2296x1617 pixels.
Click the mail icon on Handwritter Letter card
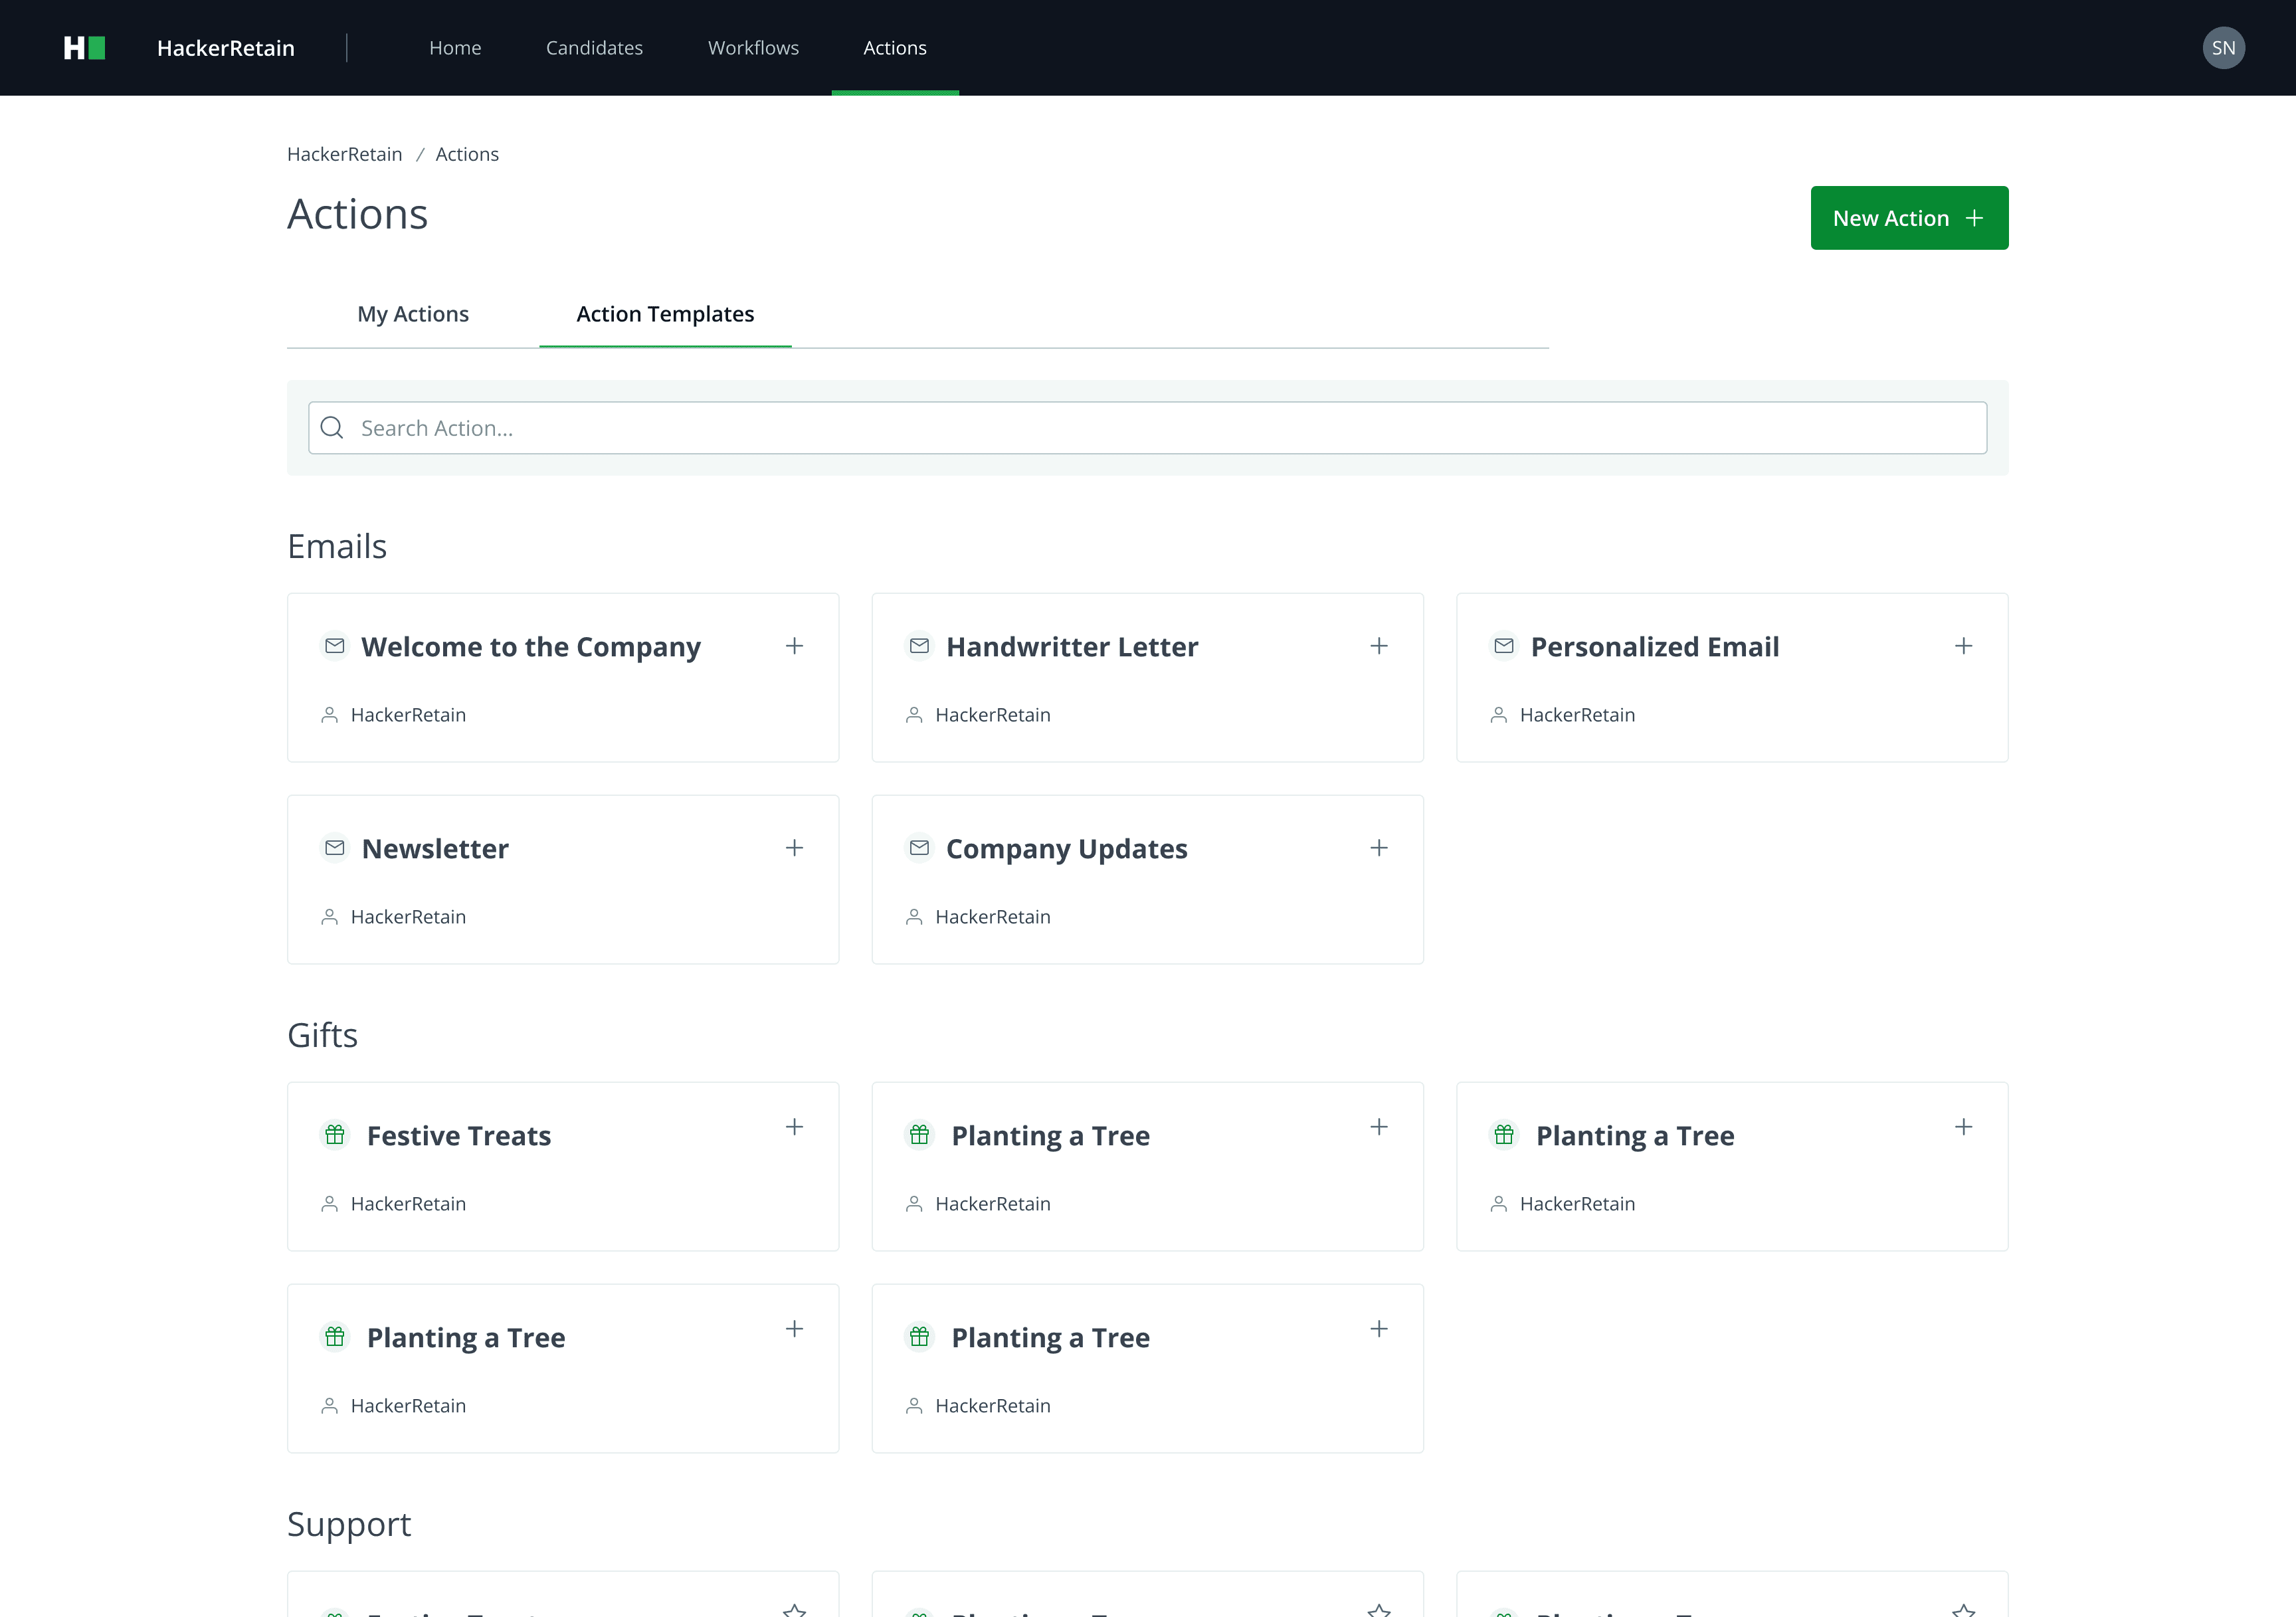pyautogui.click(x=920, y=646)
